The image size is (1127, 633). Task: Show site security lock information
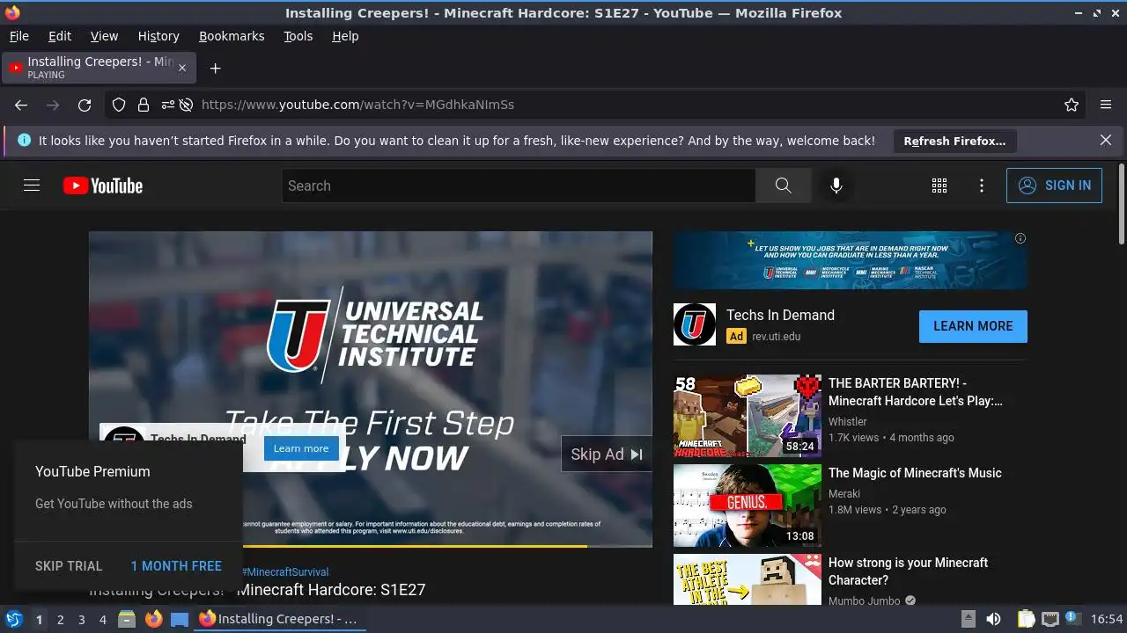pos(143,105)
